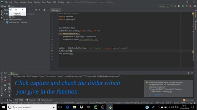Open the Window menu

pyautogui.click(x=61, y=2)
